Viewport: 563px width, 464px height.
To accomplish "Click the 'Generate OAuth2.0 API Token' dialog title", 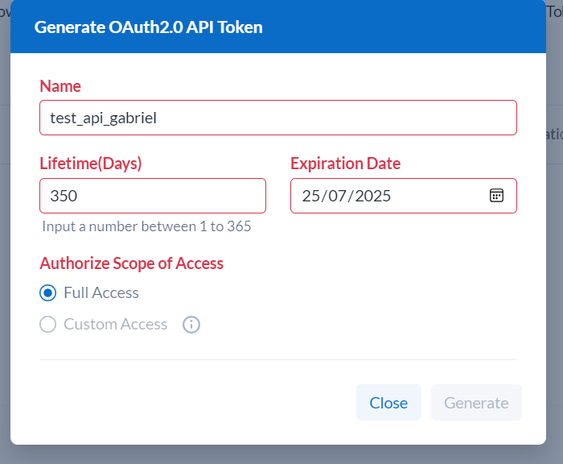I will (148, 27).
